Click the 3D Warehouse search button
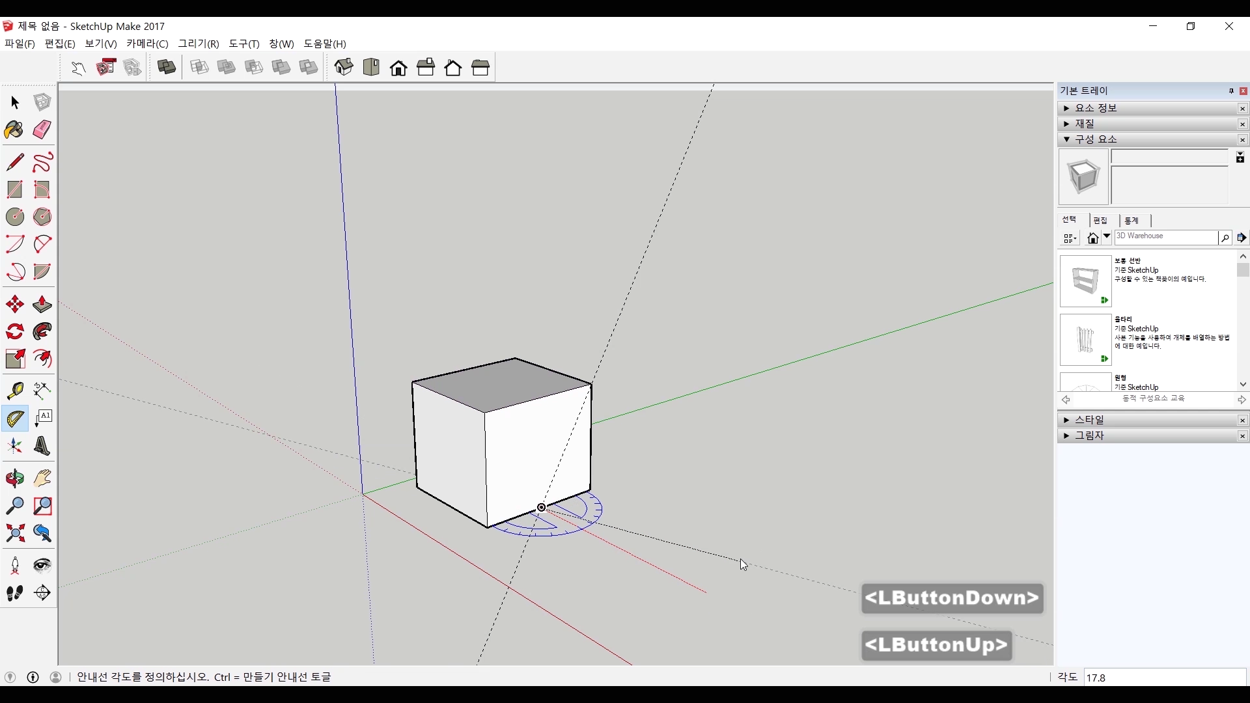The image size is (1250, 703). click(x=1225, y=238)
